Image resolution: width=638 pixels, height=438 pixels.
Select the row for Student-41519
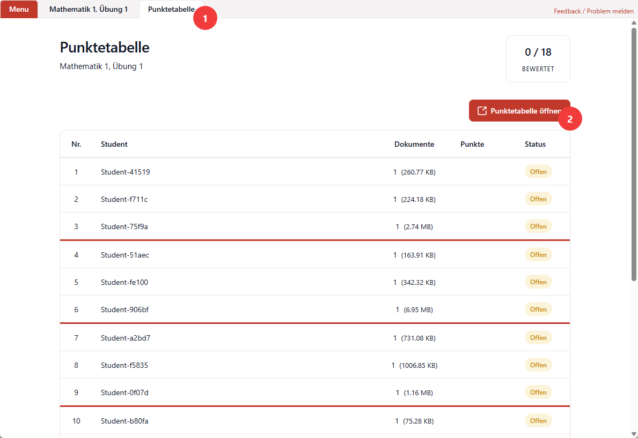[x=315, y=172]
